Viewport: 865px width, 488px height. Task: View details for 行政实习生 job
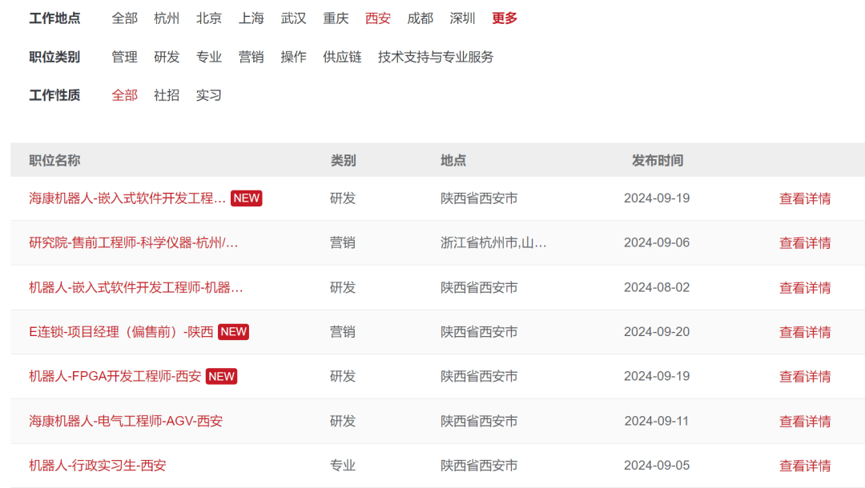tap(805, 466)
